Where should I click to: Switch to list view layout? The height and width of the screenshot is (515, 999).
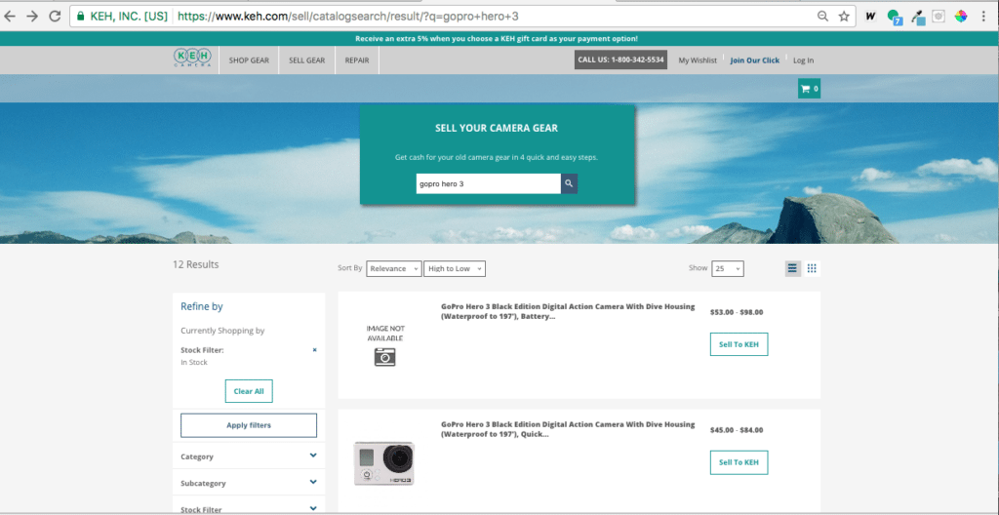click(792, 268)
